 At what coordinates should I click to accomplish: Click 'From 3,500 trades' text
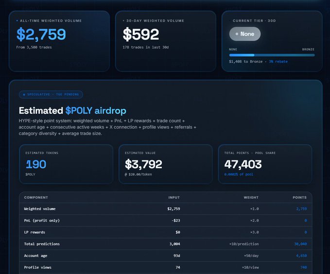(34, 47)
